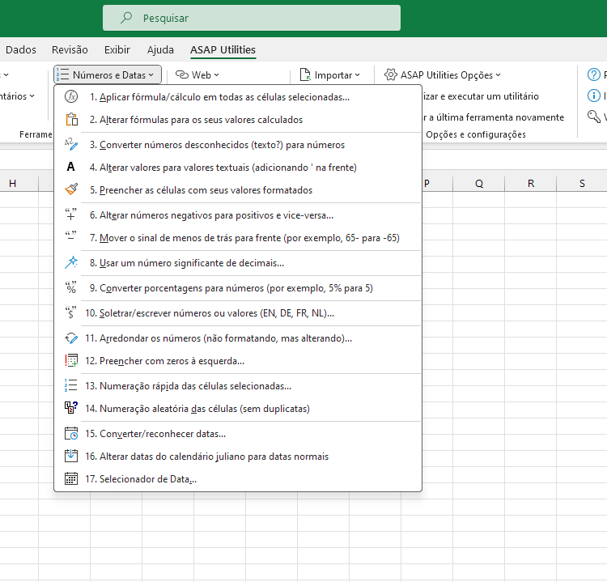Open the Dados ribbon tab
The height and width of the screenshot is (582, 607).
click(21, 49)
